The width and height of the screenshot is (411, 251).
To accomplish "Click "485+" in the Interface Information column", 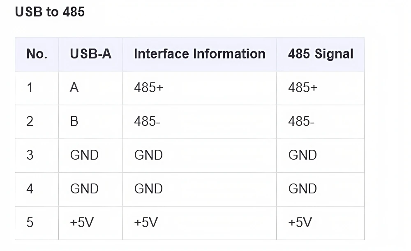I will click(149, 88).
